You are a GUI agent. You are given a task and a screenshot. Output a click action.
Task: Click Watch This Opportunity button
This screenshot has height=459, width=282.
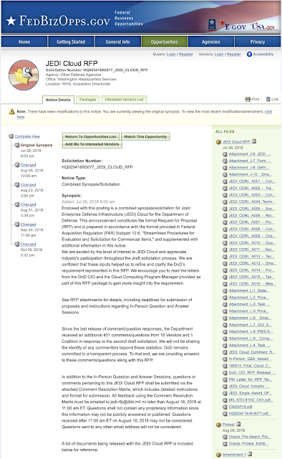click(145, 137)
